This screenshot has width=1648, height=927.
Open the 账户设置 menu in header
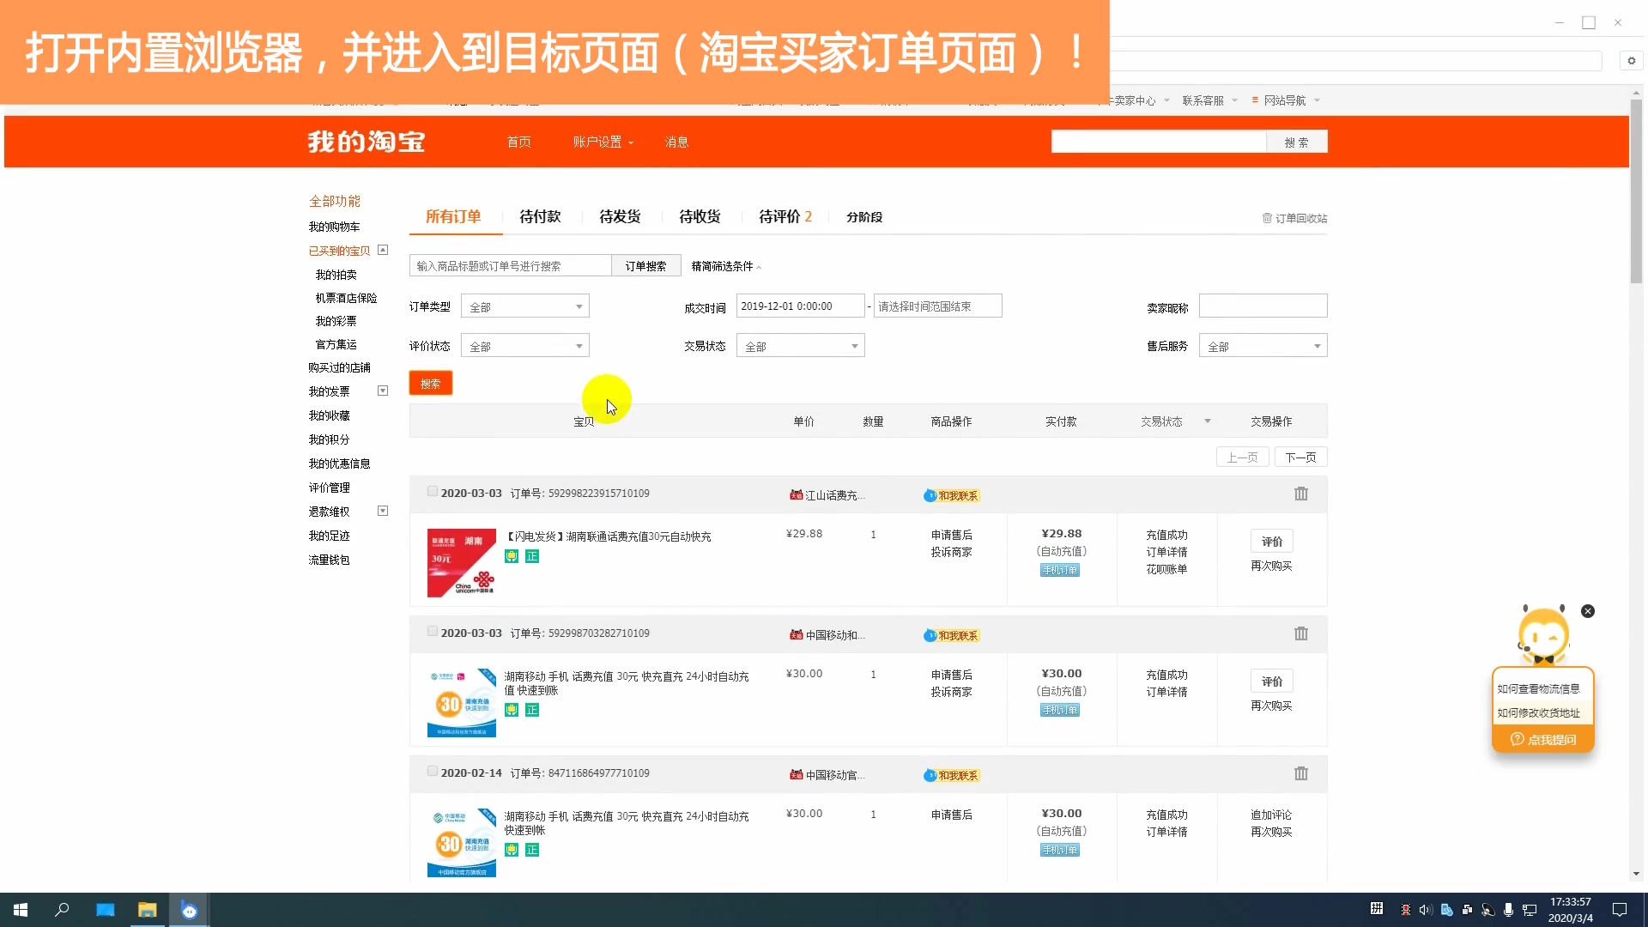tap(603, 142)
